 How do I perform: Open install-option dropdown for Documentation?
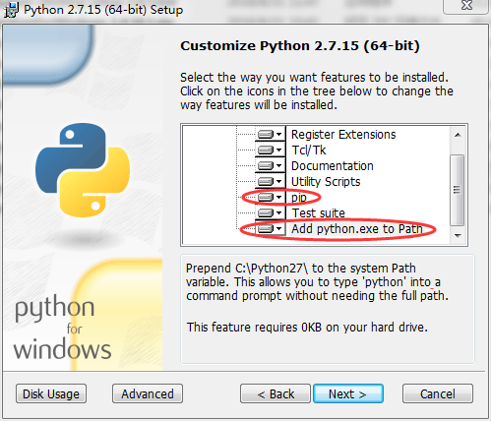tap(270, 165)
